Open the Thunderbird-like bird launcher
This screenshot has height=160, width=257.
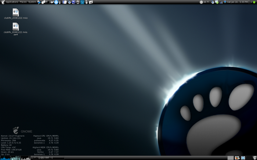(x=52, y=2)
